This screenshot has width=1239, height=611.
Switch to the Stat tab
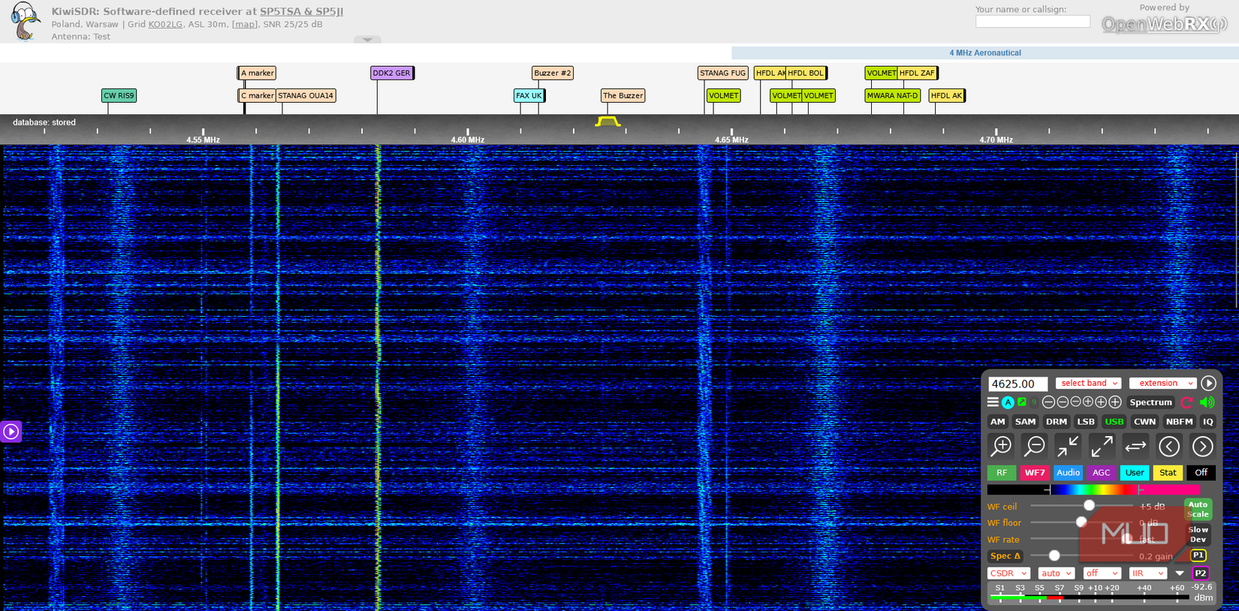(x=1168, y=473)
